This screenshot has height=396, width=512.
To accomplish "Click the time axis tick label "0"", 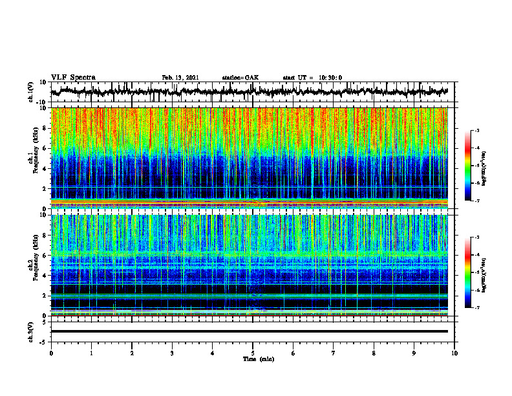I will point(51,353).
